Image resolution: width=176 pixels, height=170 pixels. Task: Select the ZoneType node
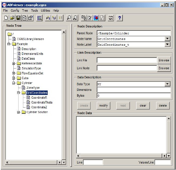(x=33, y=88)
